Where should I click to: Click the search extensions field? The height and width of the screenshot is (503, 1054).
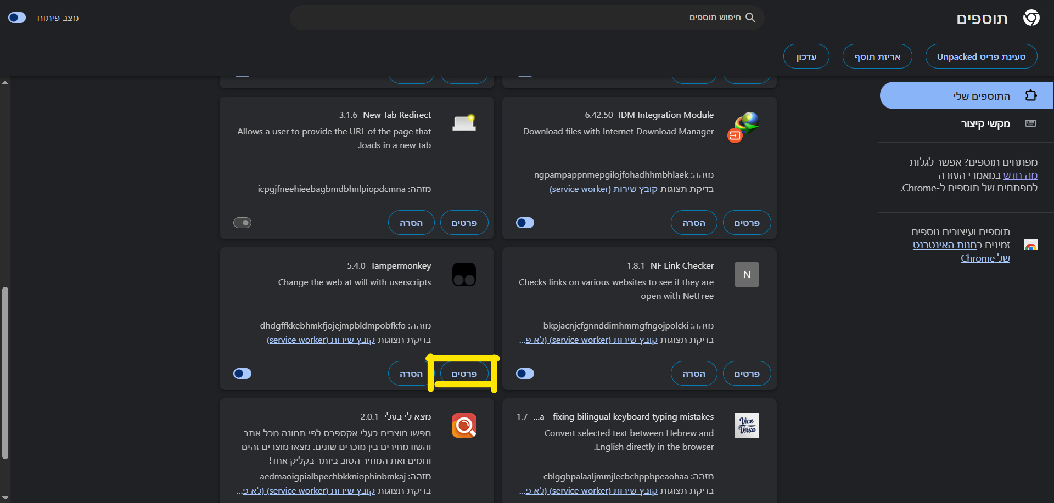point(527,18)
